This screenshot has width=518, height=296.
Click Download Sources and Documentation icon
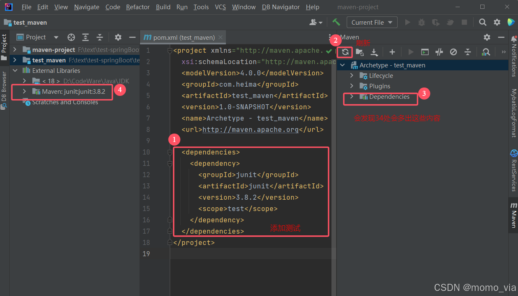(x=374, y=52)
